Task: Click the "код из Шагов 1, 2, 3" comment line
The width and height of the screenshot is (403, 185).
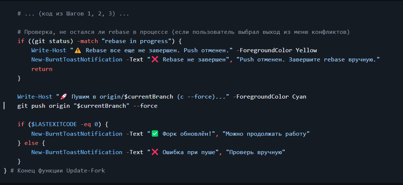Action: [x=73, y=14]
